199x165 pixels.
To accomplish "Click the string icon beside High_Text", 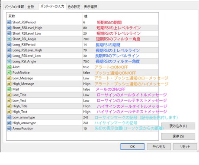I will click(x=9, y=112).
